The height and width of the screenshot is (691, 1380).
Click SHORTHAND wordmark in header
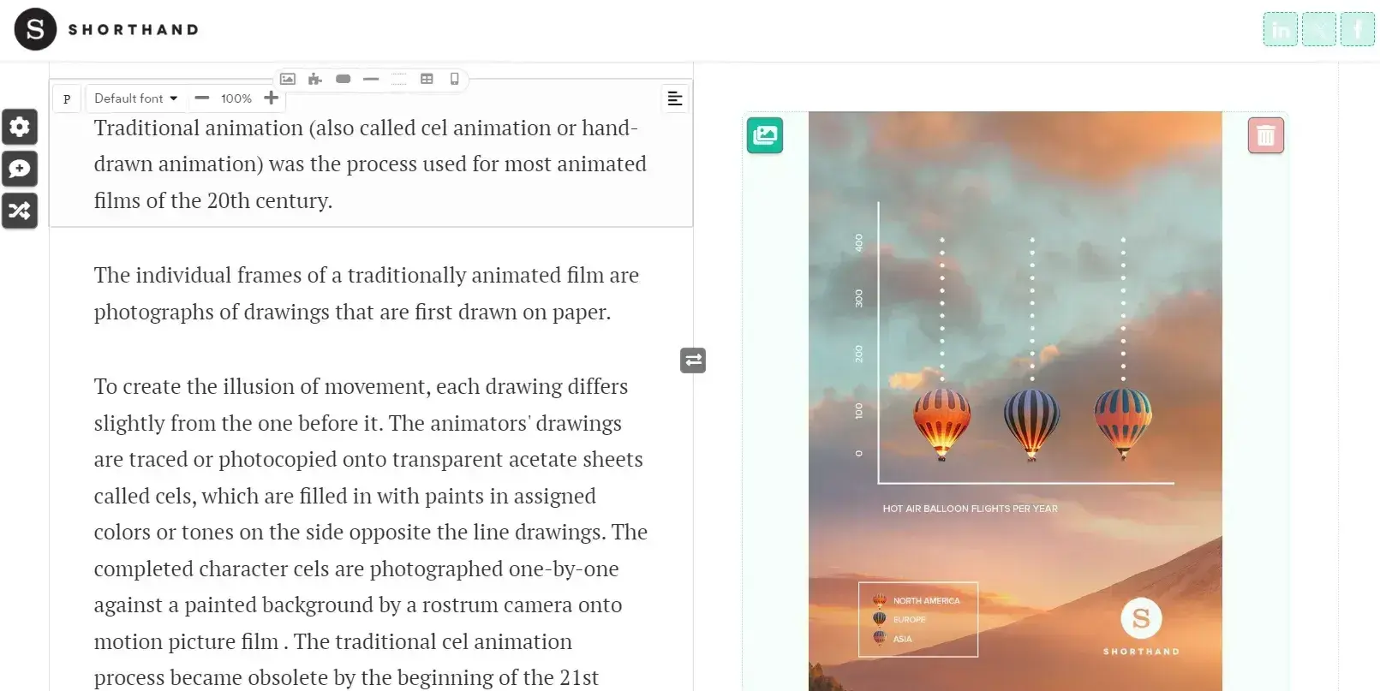click(134, 30)
